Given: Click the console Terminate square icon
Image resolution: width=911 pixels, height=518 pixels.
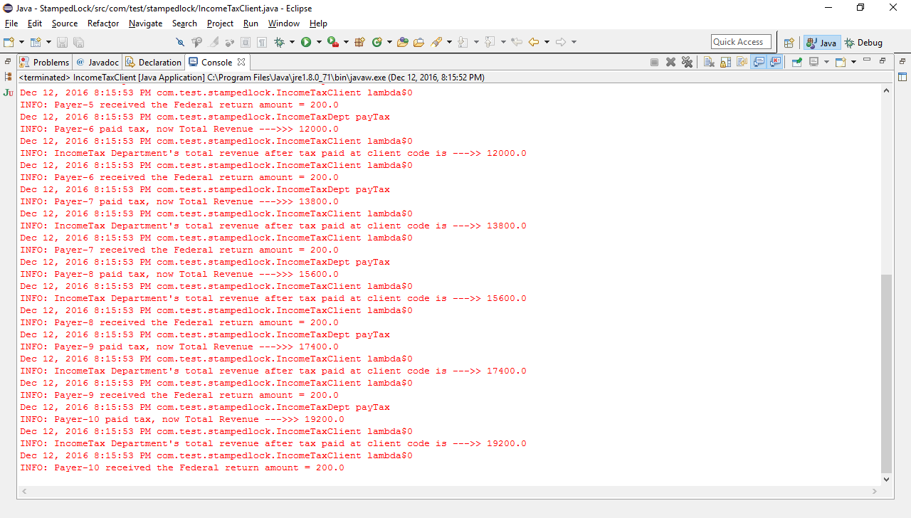Looking at the screenshot, I should (654, 62).
